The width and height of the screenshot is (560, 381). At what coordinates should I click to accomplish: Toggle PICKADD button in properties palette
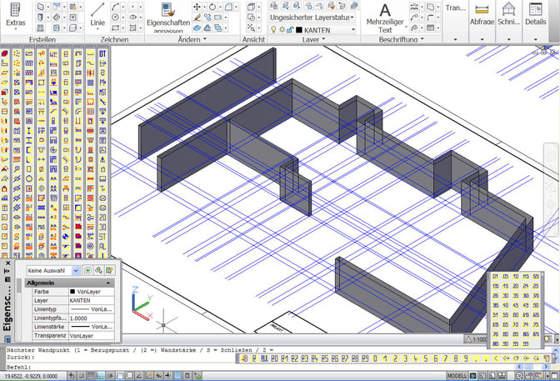(87, 271)
